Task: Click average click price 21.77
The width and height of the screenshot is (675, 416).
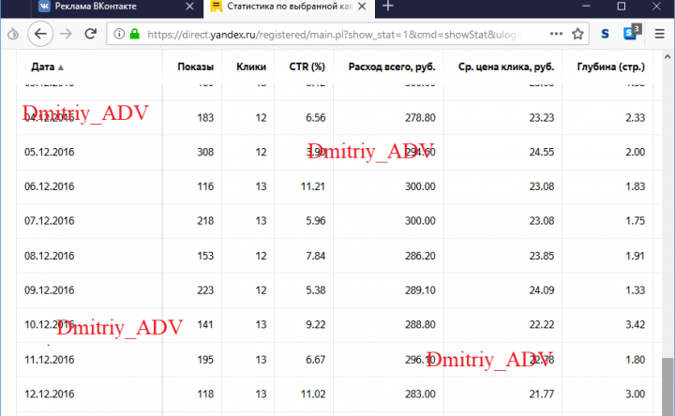Action: pyautogui.click(x=542, y=394)
